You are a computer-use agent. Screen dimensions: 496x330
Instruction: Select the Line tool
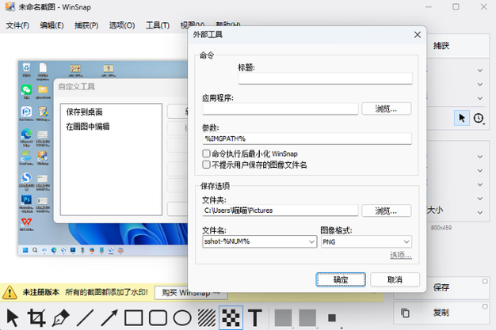tap(85, 318)
